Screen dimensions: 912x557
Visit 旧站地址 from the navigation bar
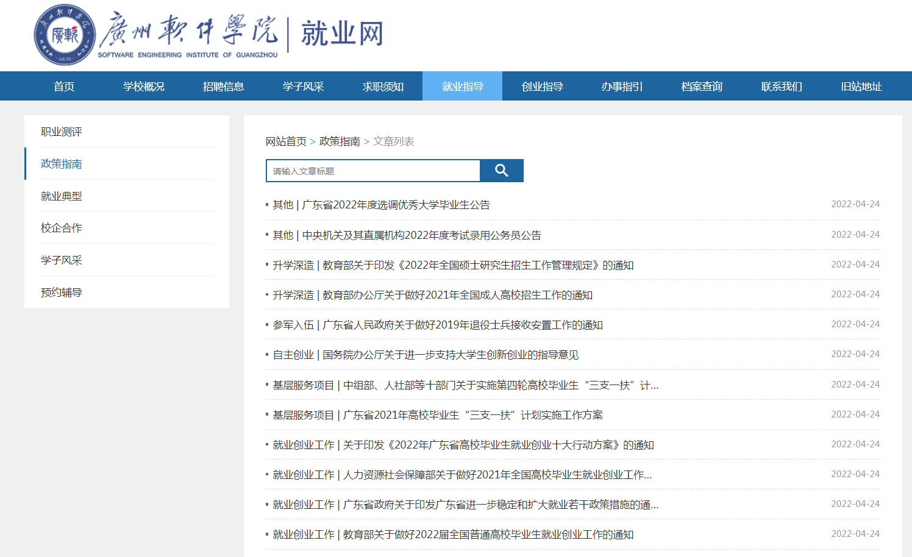click(x=861, y=87)
